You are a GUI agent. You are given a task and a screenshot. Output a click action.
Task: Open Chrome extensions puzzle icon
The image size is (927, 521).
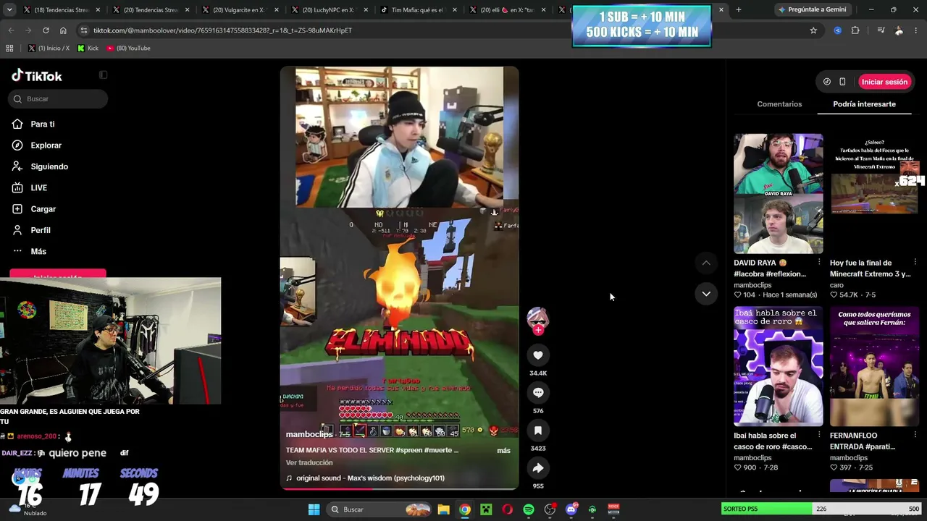coord(855,30)
